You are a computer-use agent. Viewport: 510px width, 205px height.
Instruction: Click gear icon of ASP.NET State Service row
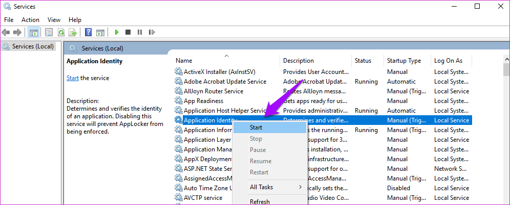coord(178,169)
